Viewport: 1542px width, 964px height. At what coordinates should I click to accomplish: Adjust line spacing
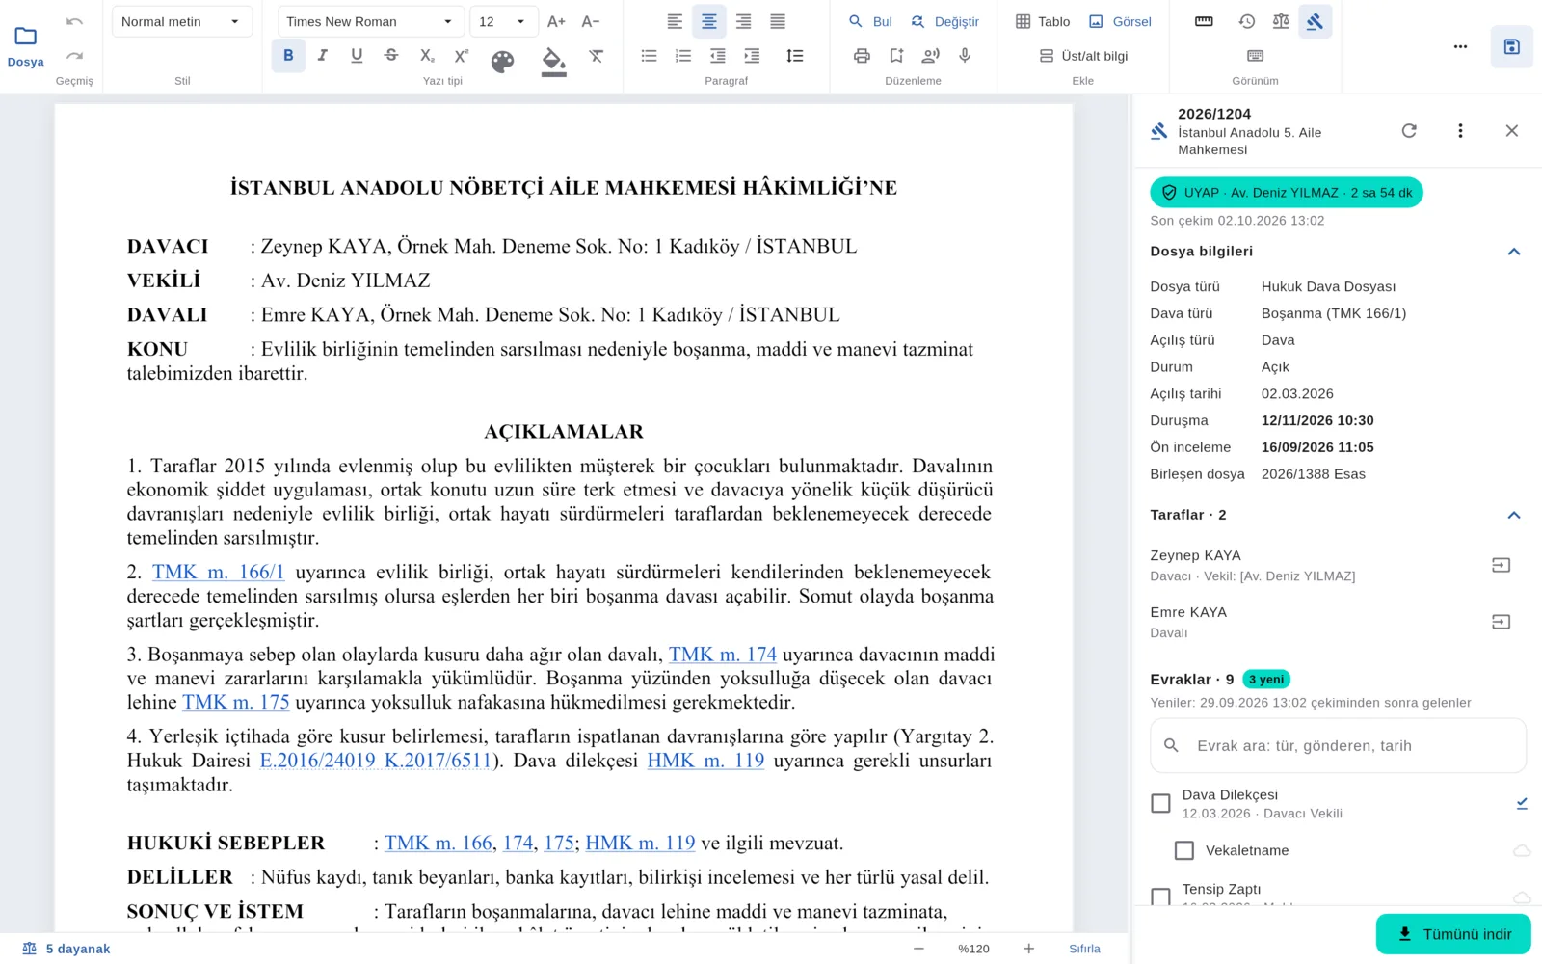(x=795, y=56)
